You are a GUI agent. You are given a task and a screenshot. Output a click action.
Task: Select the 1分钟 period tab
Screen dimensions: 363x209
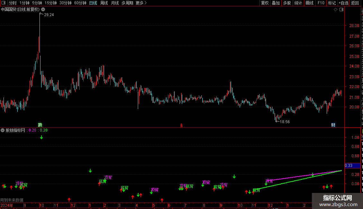(x=24, y=3)
